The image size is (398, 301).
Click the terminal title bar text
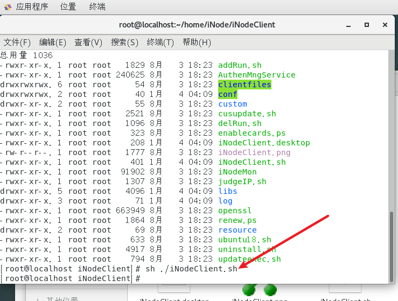[197, 25]
